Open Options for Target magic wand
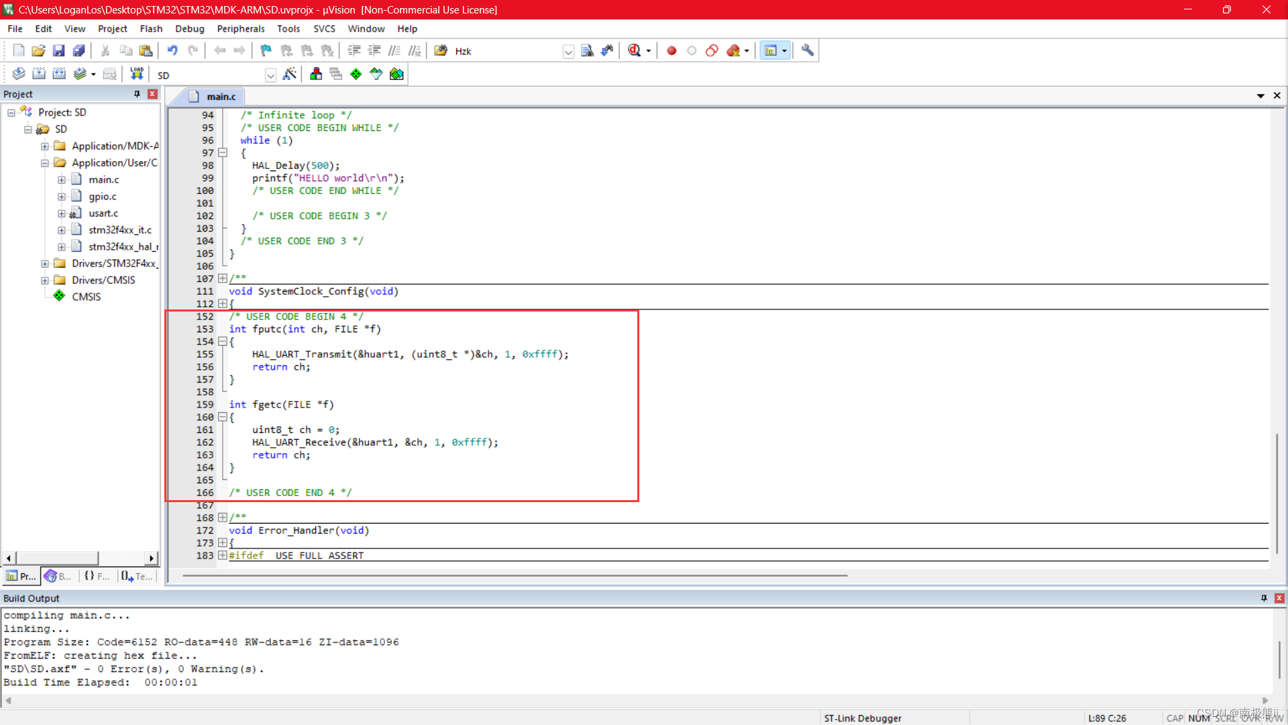The image size is (1288, 725). coord(290,74)
